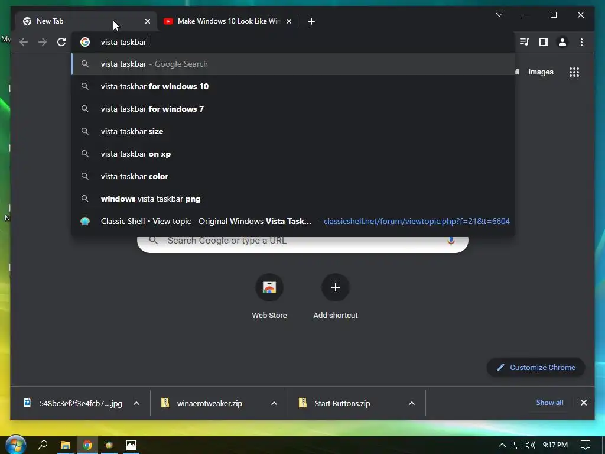Image resolution: width=605 pixels, height=454 pixels.
Task: Open the Chrome profile avatar icon
Action: [562, 42]
